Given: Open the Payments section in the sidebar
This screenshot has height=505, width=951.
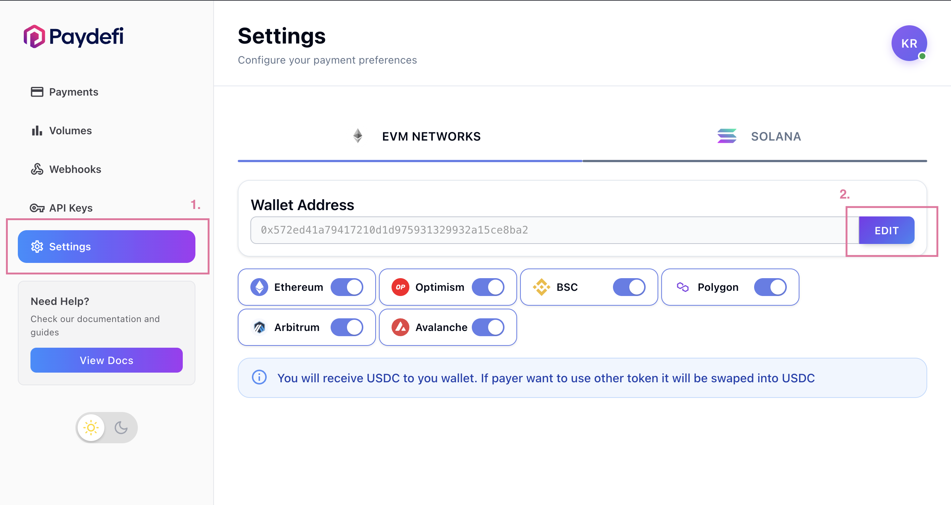Looking at the screenshot, I should pyautogui.click(x=73, y=92).
